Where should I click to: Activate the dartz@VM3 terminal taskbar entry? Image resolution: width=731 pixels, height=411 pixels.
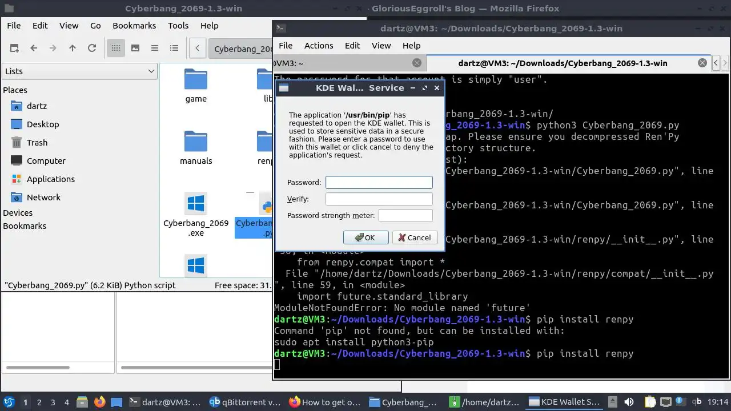click(165, 402)
